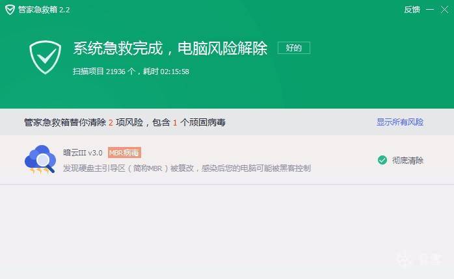454x279 pixels.
Task: Click the orange MBR病毒 tag
Action: tap(124, 153)
